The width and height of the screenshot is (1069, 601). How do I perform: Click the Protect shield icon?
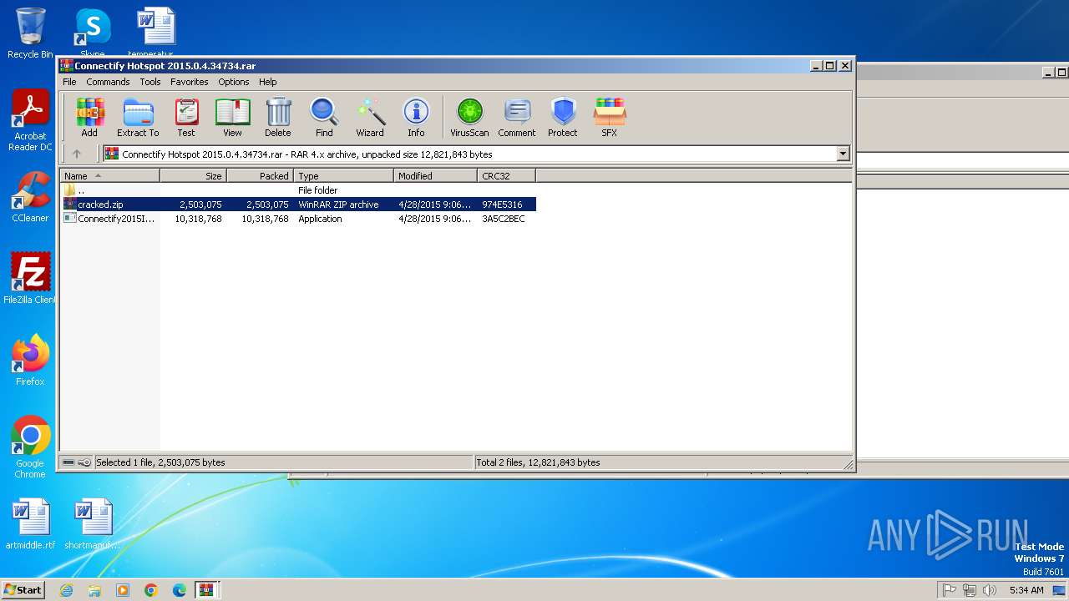pyautogui.click(x=563, y=118)
